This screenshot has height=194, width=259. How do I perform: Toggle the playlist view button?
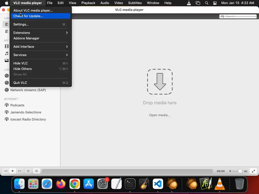coord(36,171)
